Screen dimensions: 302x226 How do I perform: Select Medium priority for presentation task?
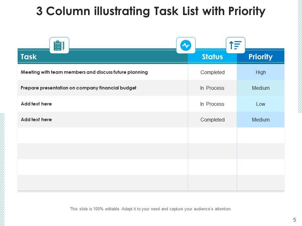pos(261,88)
